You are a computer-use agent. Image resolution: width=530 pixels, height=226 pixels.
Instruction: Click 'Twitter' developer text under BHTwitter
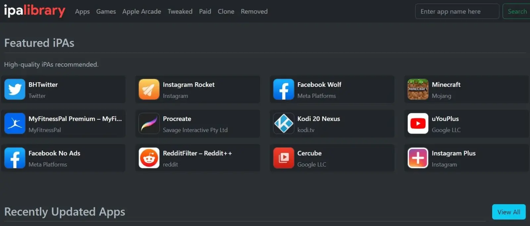coord(37,96)
